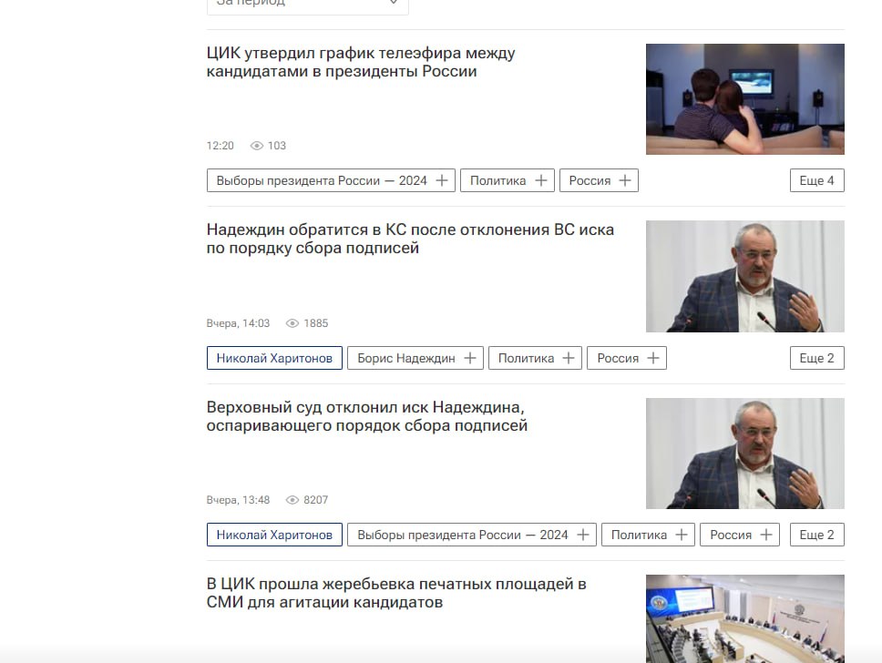The height and width of the screenshot is (663, 882).
Task: Click plus on third article's 'Выборы президента России — 2024' tag
Action: 583,535
